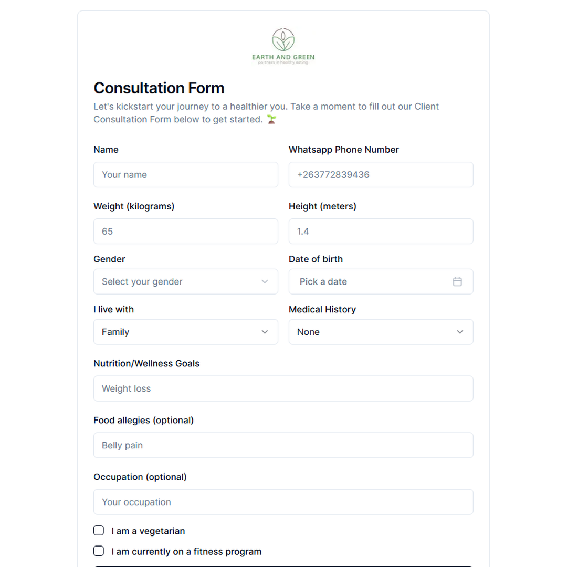The height and width of the screenshot is (567, 567).
Task: Click the I am a vegetarian label
Action: [148, 531]
